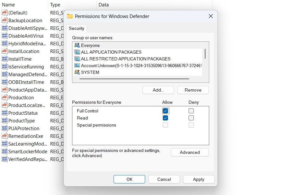The width and height of the screenshot is (307, 195).
Task: Uncheck Allow for Full Control
Action: 165,111
